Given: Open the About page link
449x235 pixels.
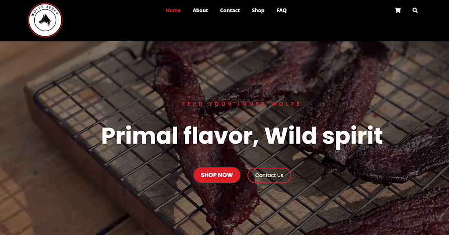Looking at the screenshot, I should tap(200, 10).
